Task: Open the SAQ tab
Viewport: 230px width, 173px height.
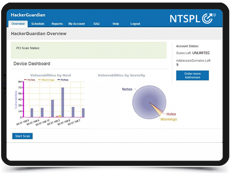Action: pyautogui.click(x=96, y=24)
